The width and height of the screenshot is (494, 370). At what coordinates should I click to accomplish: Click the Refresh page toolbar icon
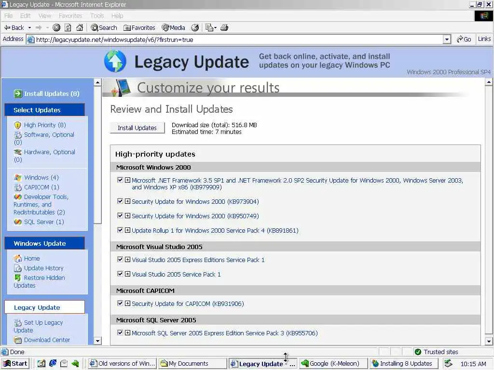68,27
